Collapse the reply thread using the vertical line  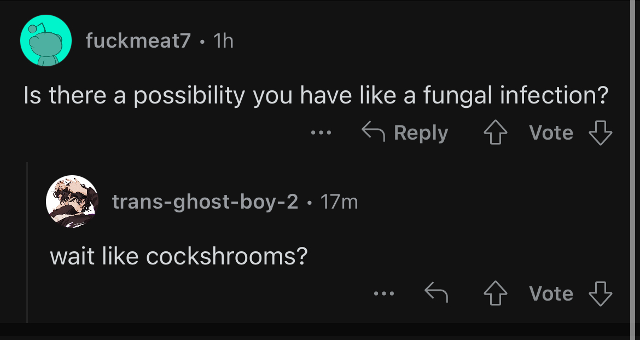[27, 243]
